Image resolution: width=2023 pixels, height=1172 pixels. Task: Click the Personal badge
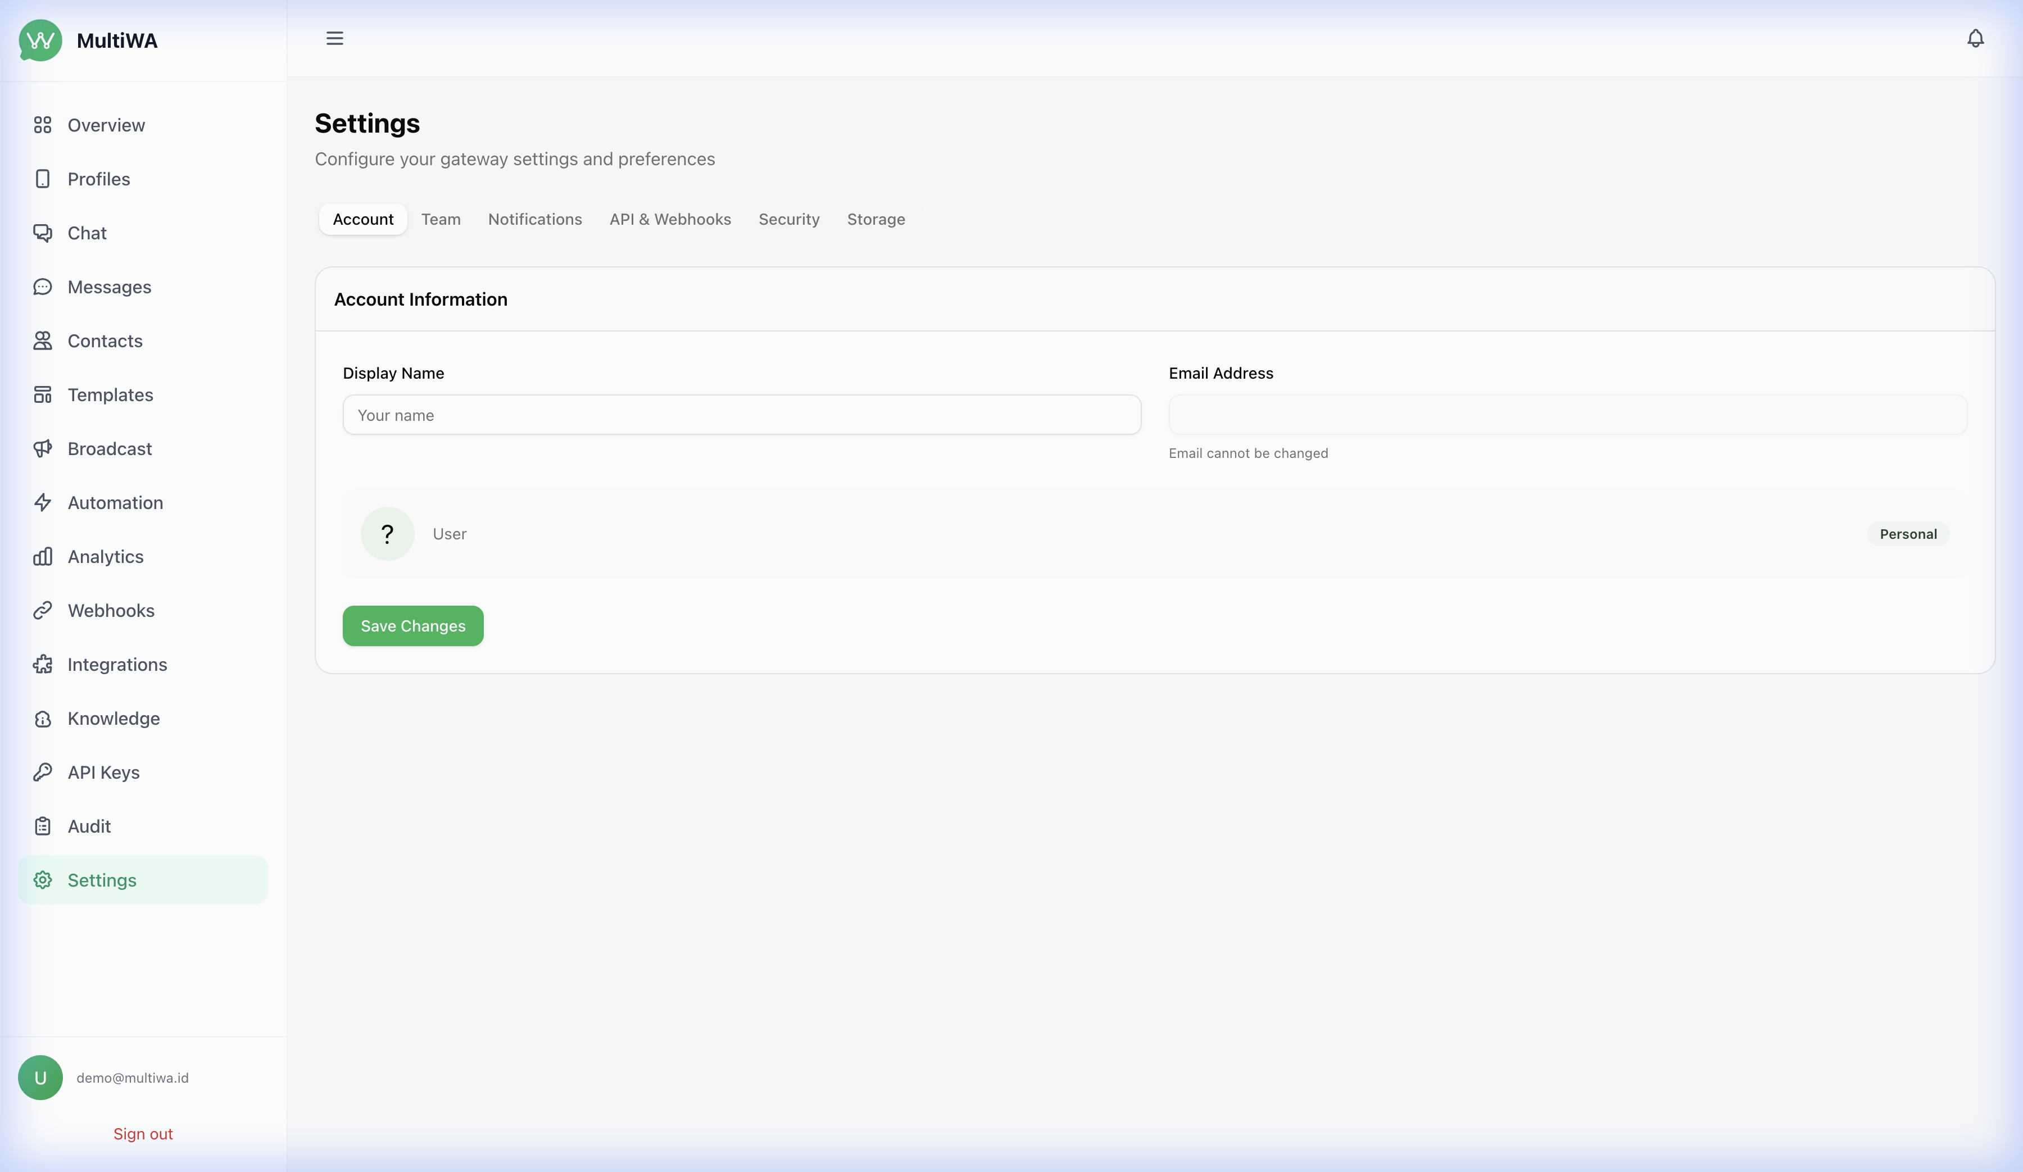1908,534
